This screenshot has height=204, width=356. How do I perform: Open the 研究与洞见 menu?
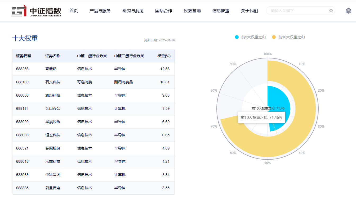(x=133, y=11)
